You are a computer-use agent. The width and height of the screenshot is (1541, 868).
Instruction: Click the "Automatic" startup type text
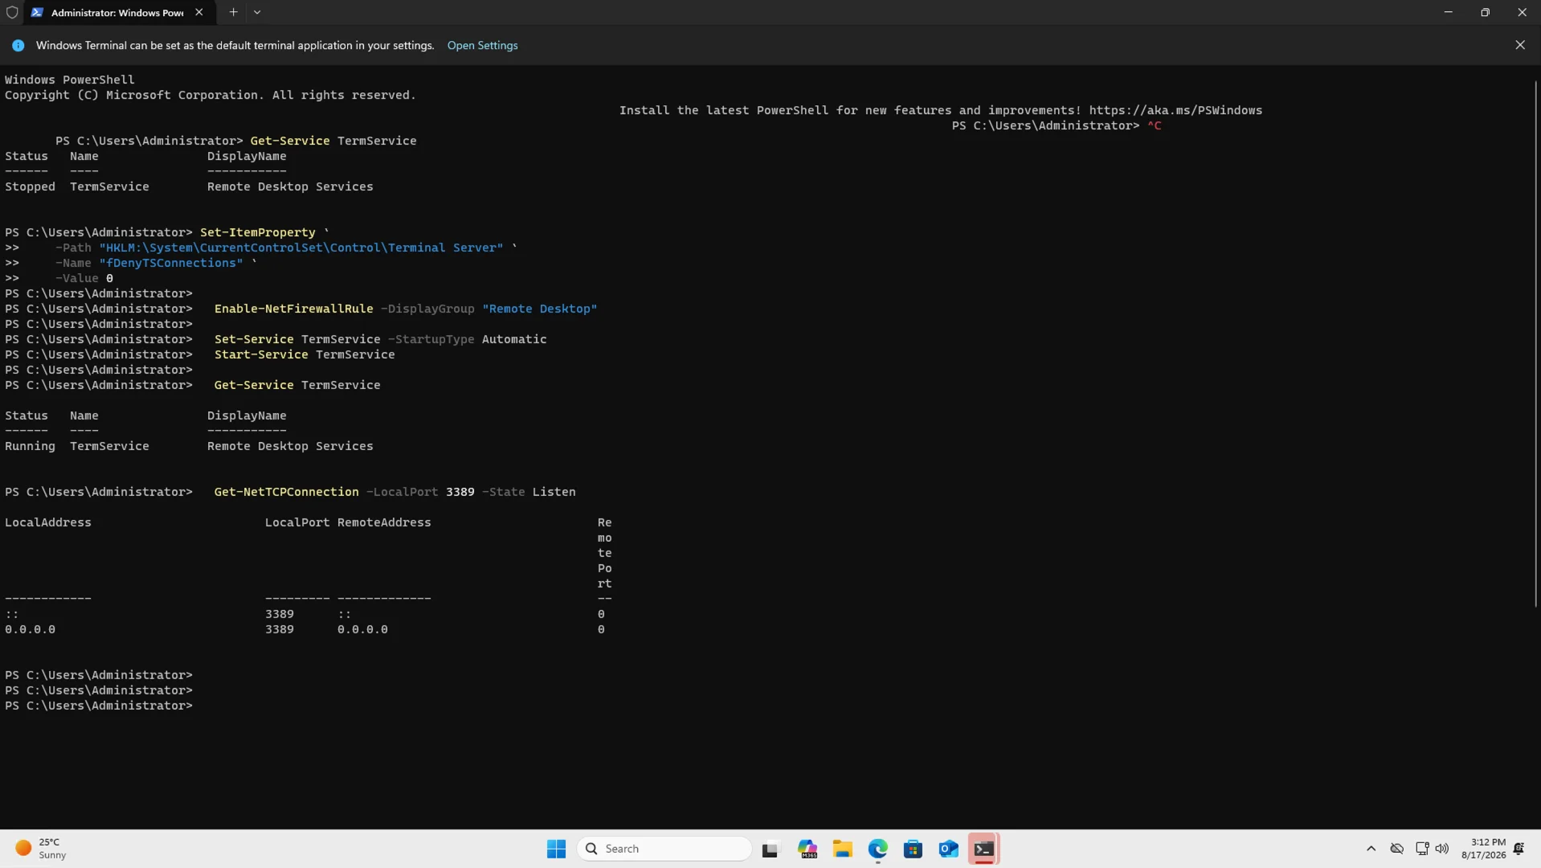click(514, 339)
